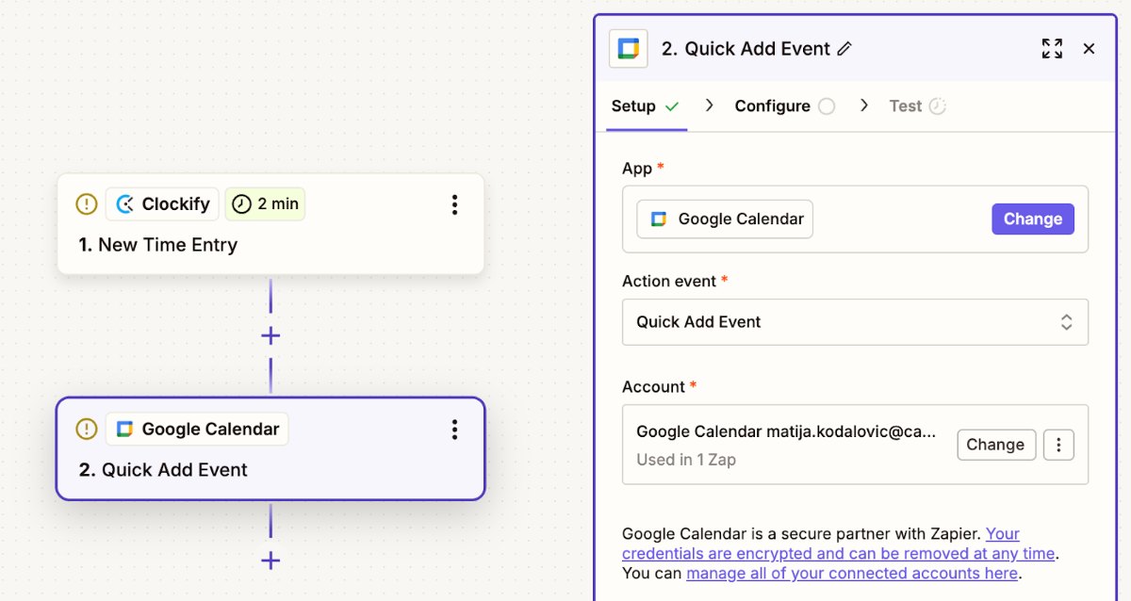Click the Test tab clock status icon
This screenshot has width=1131, height=601.
coord(937,106)
